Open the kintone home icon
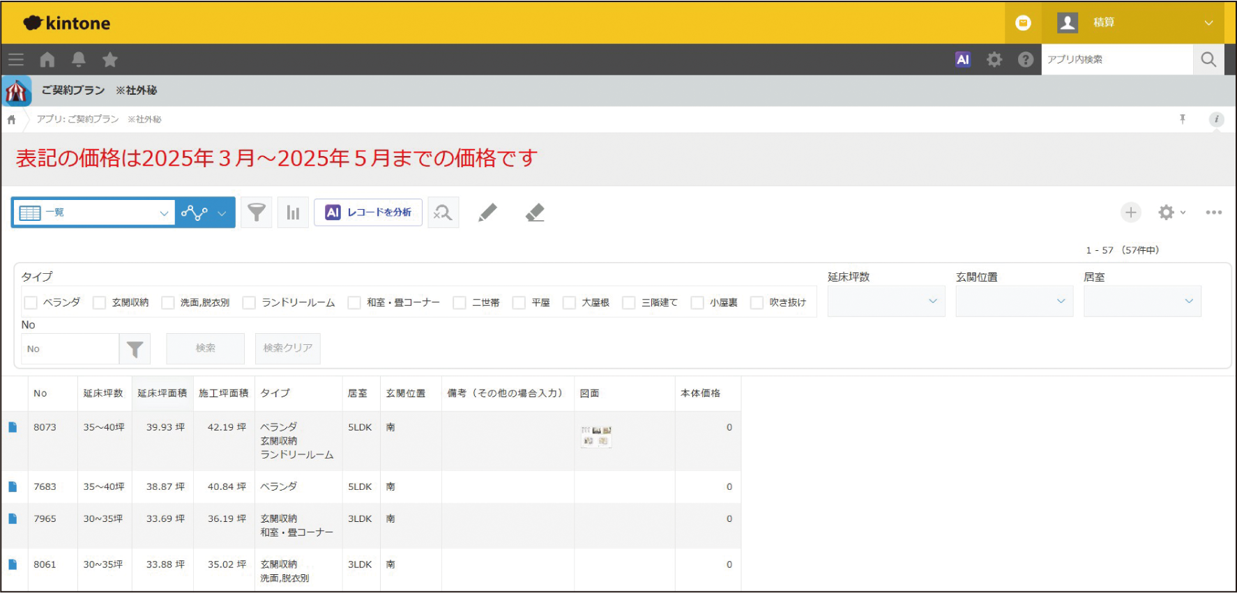The width and height of the screenshot is (1237, 593). [x=47, y=60]
